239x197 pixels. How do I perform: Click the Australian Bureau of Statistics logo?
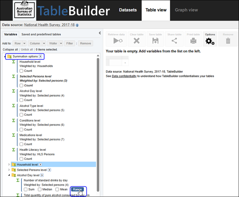click(x=24, y=10)
